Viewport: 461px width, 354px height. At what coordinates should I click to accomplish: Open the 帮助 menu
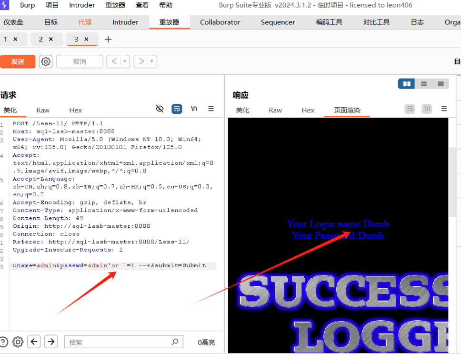(x=166, y=5)
